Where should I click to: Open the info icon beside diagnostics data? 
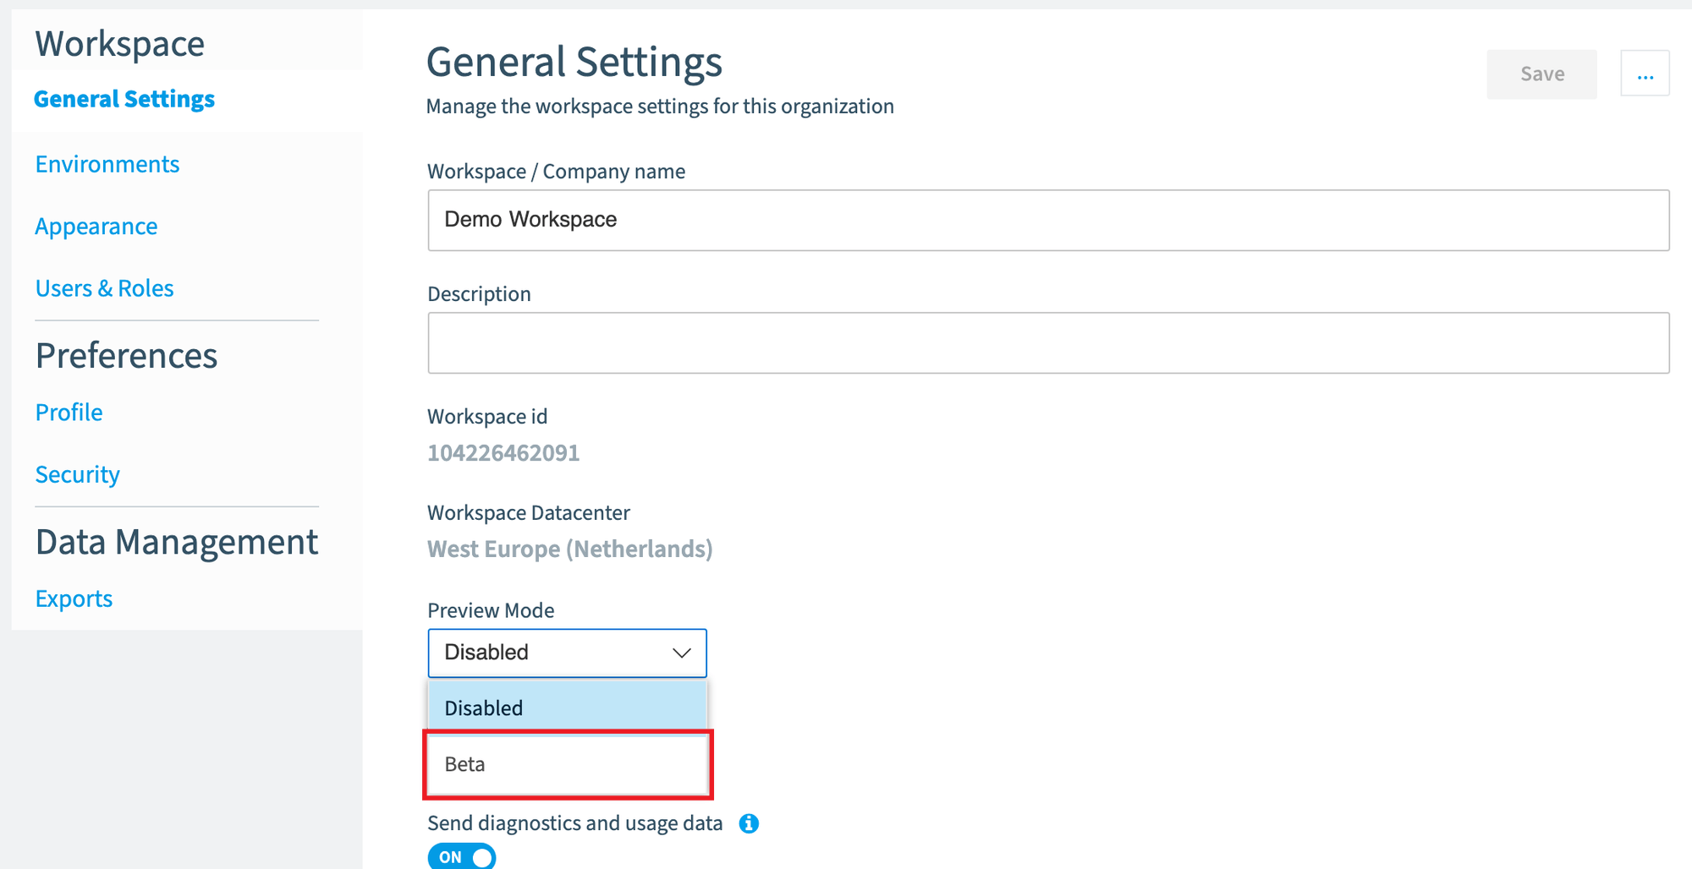pos(749,823)
